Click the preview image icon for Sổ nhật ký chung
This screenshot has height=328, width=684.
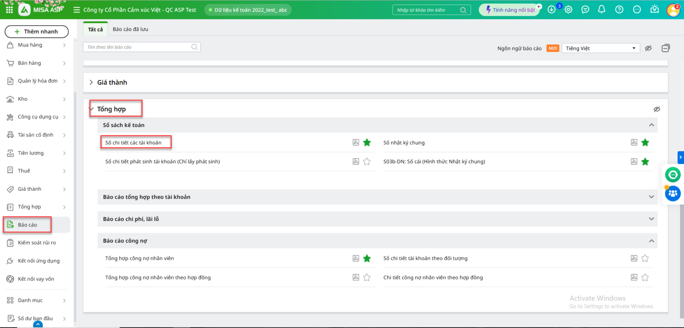634,142
